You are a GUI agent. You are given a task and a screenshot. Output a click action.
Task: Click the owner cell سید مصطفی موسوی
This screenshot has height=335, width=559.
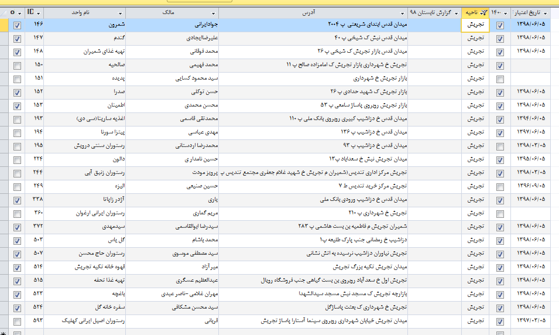click(x=172, y=254)
